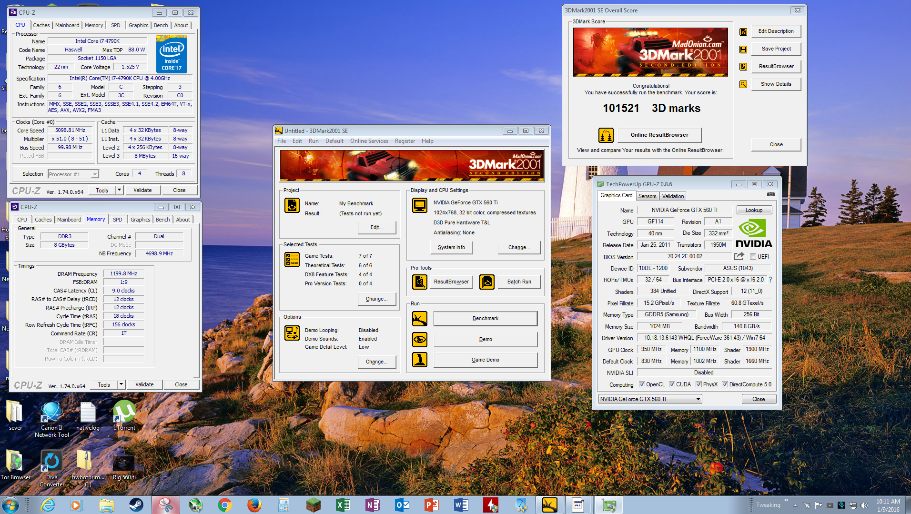The width and height of the screenshot is (911, 514).
Task: Click the Show Details magnifier icon
Action: [743, 84]
